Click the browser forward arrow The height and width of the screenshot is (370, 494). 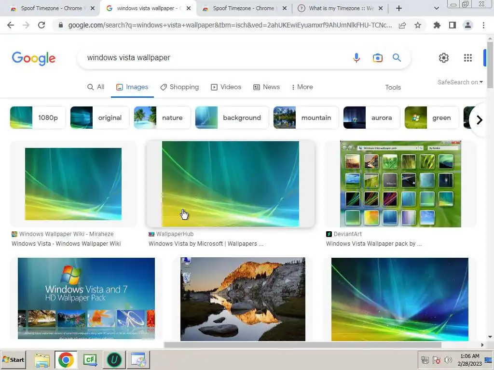pos(26,25)
